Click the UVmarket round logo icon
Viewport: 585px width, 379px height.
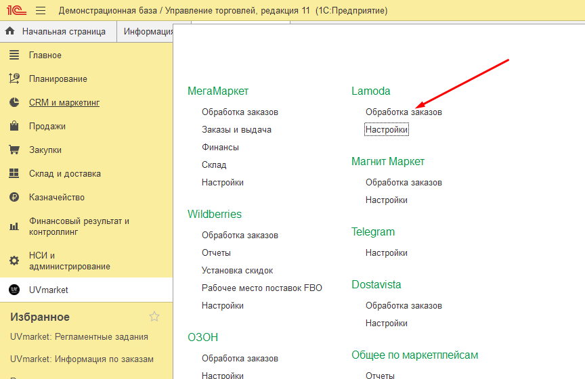(14, 290)
